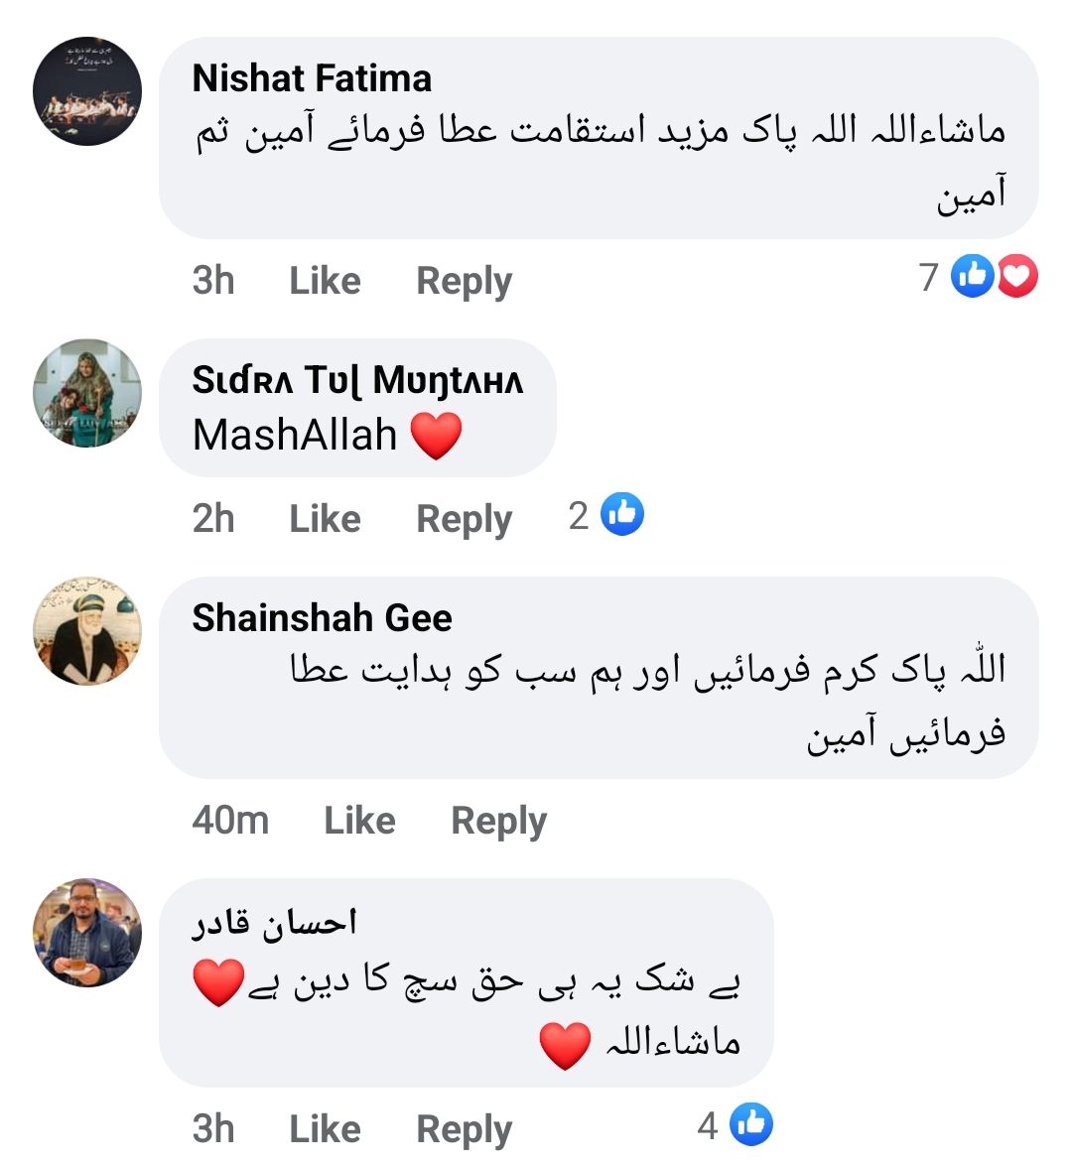Click heart reaction icon on Nishat's comment
1072x1166 pixels.
click(1017, 277)
